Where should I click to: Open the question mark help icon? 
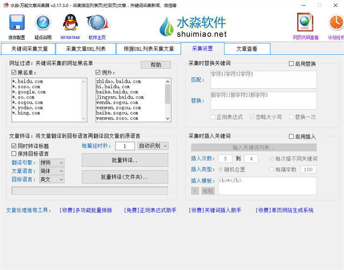pos(42,23)
